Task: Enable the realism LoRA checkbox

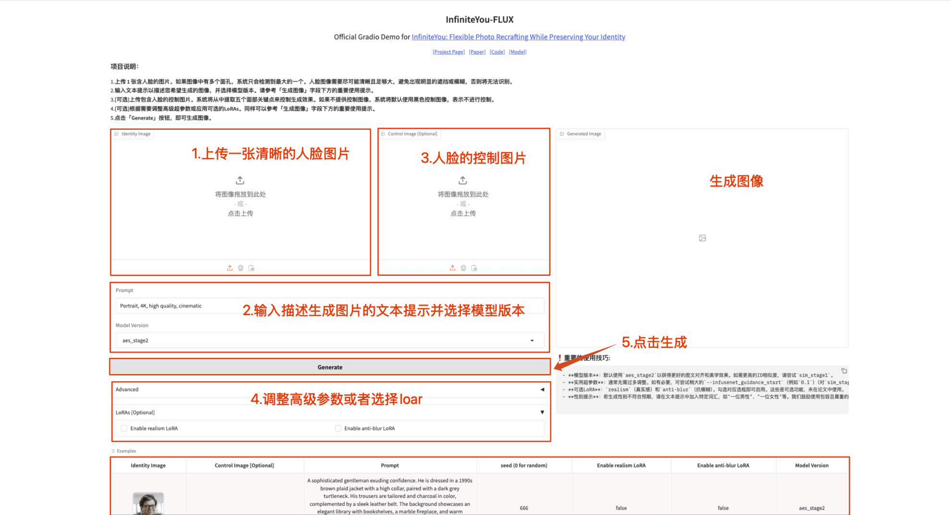Action: [124, 428]
